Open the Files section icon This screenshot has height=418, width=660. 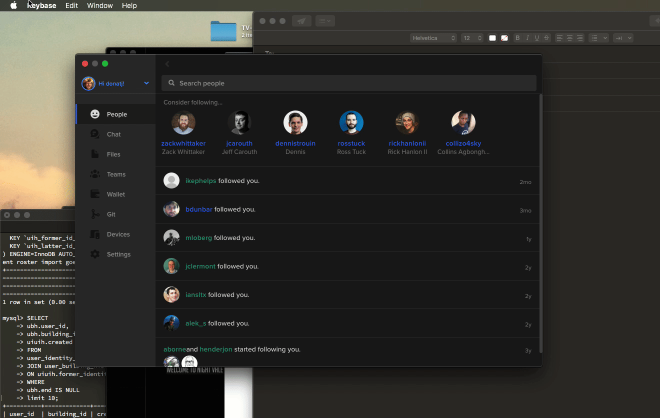pos(95,154)
